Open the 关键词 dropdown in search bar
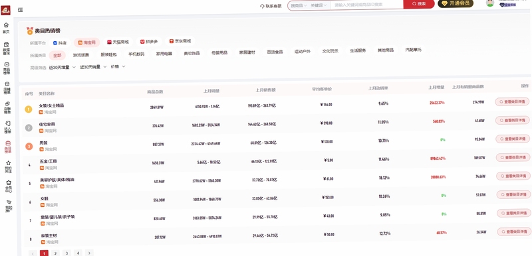Screen dimensions: 532x256 coord(319,5)
